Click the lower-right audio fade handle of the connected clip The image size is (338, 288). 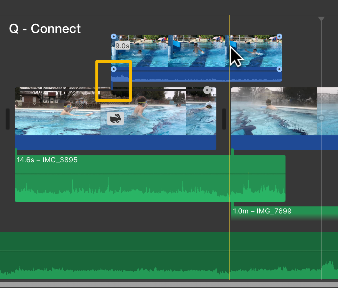point(279,69)
